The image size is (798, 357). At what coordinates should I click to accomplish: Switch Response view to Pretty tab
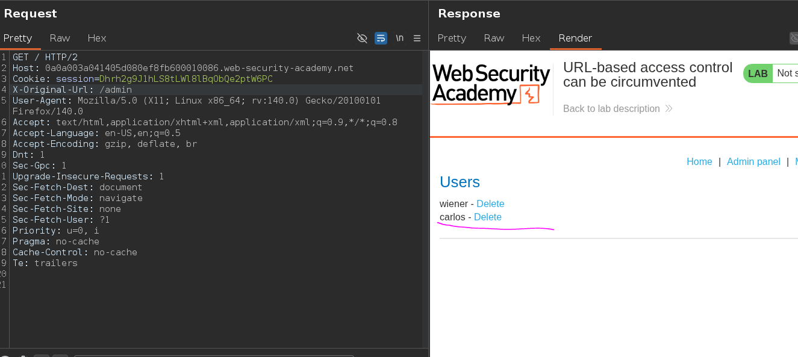pyautogui.click(x=452, y=38)
